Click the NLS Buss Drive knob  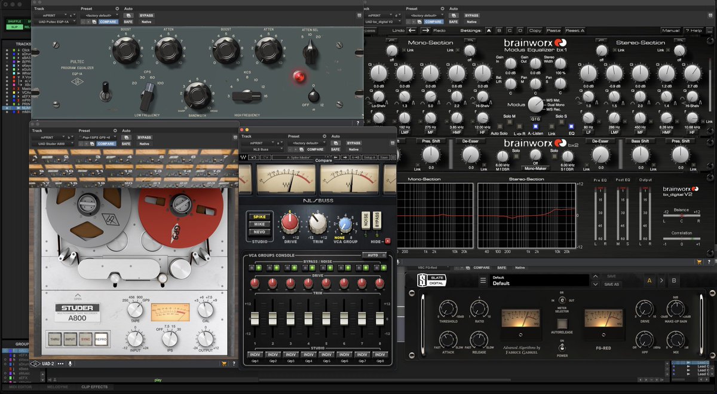(290, 224)
